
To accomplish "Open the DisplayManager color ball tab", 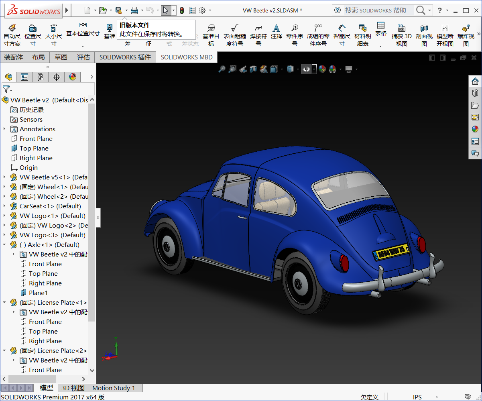I will [73, 77].
